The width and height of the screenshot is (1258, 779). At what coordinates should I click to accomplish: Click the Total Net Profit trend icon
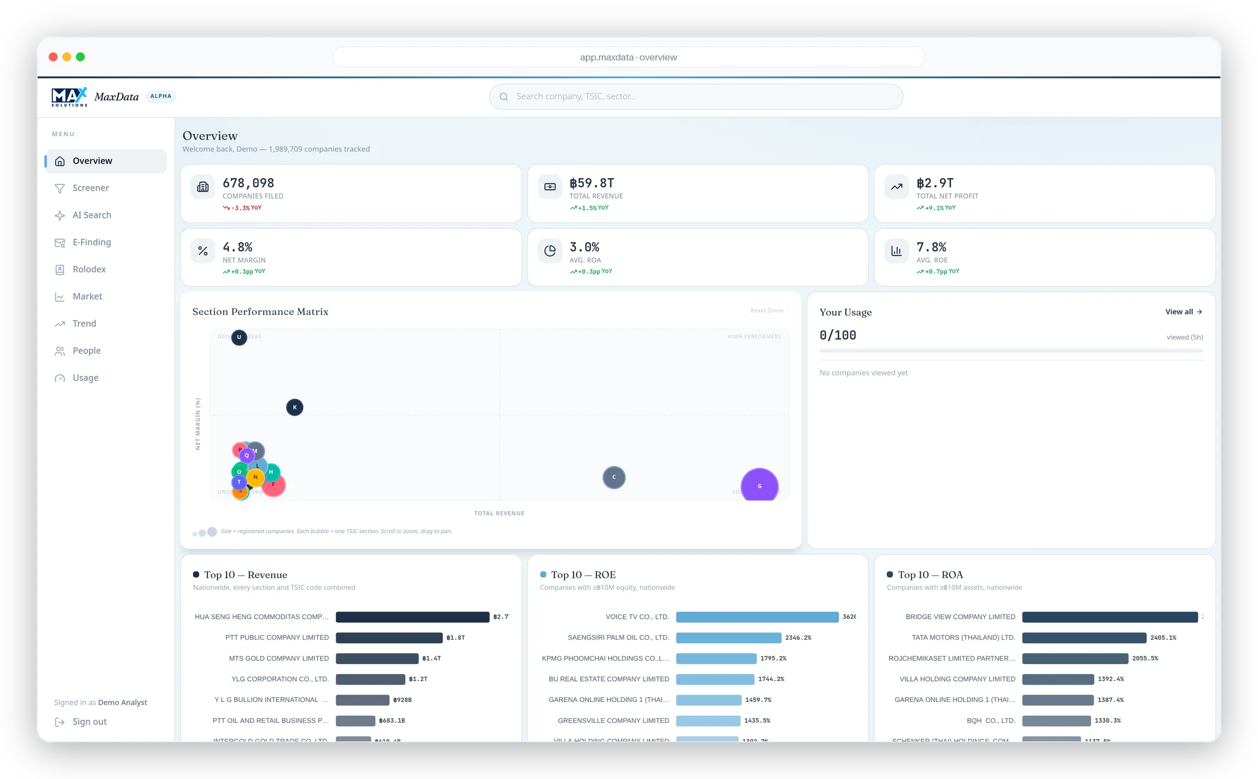click(x=896, y=186)
